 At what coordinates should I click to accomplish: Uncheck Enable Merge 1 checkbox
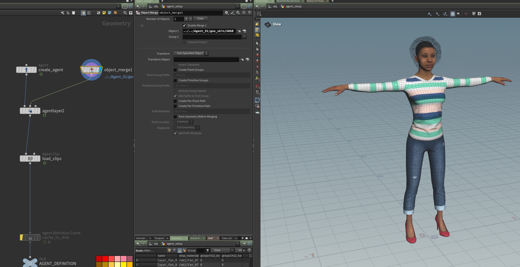(x=184, y=26)
